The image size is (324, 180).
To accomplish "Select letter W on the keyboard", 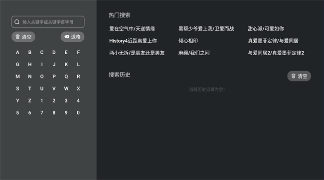I will [66, 89].
